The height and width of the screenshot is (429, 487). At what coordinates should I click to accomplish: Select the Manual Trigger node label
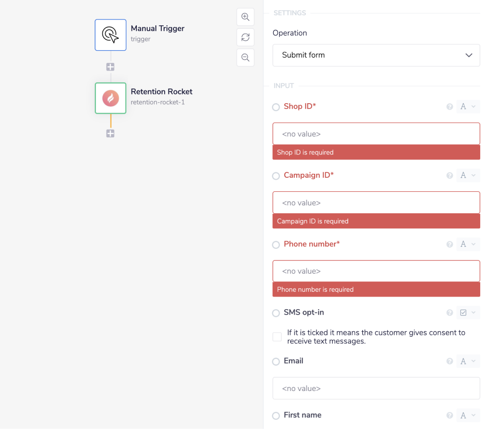(x=157, y=28)
